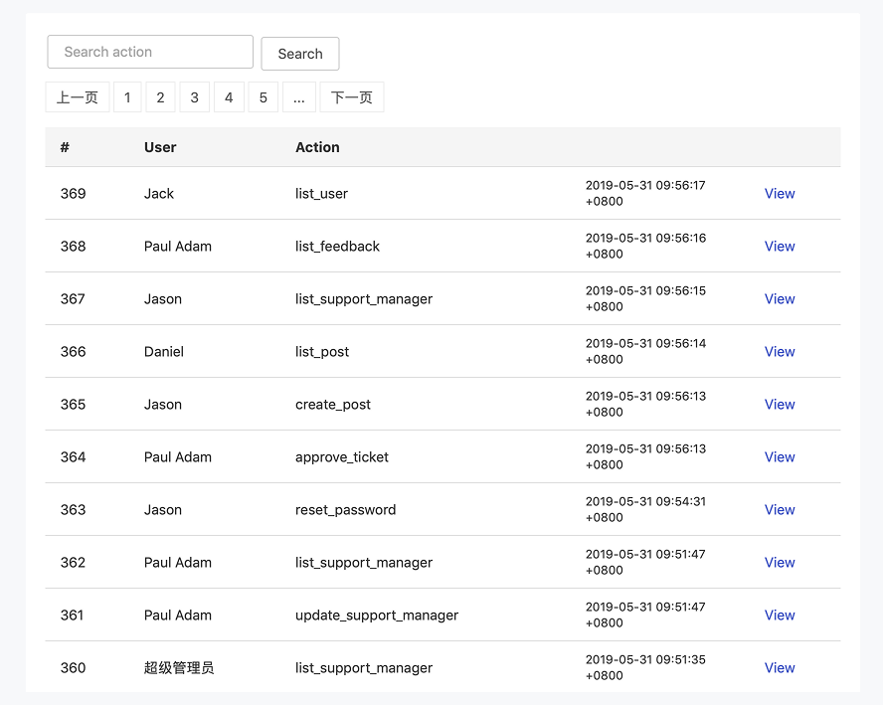Click row number 361

tap(72, 615)
